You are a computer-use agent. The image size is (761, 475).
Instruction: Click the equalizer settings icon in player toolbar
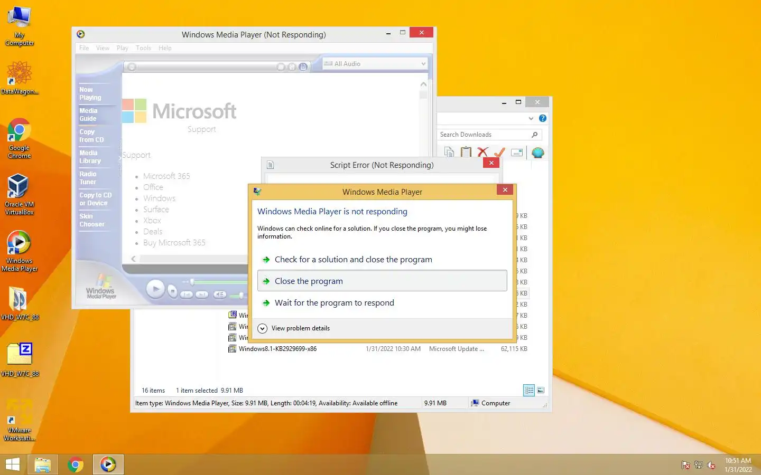[292, 67]
